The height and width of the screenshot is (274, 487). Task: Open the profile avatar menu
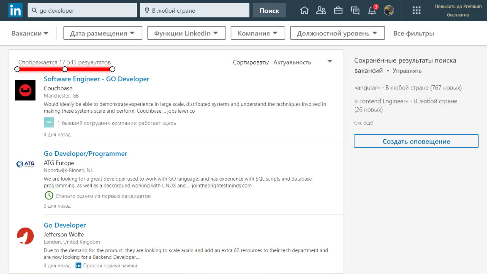click(x=389, y=10)
